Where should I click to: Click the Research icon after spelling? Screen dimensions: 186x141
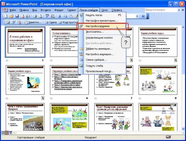pyautogui.click(x=53, y=16)
